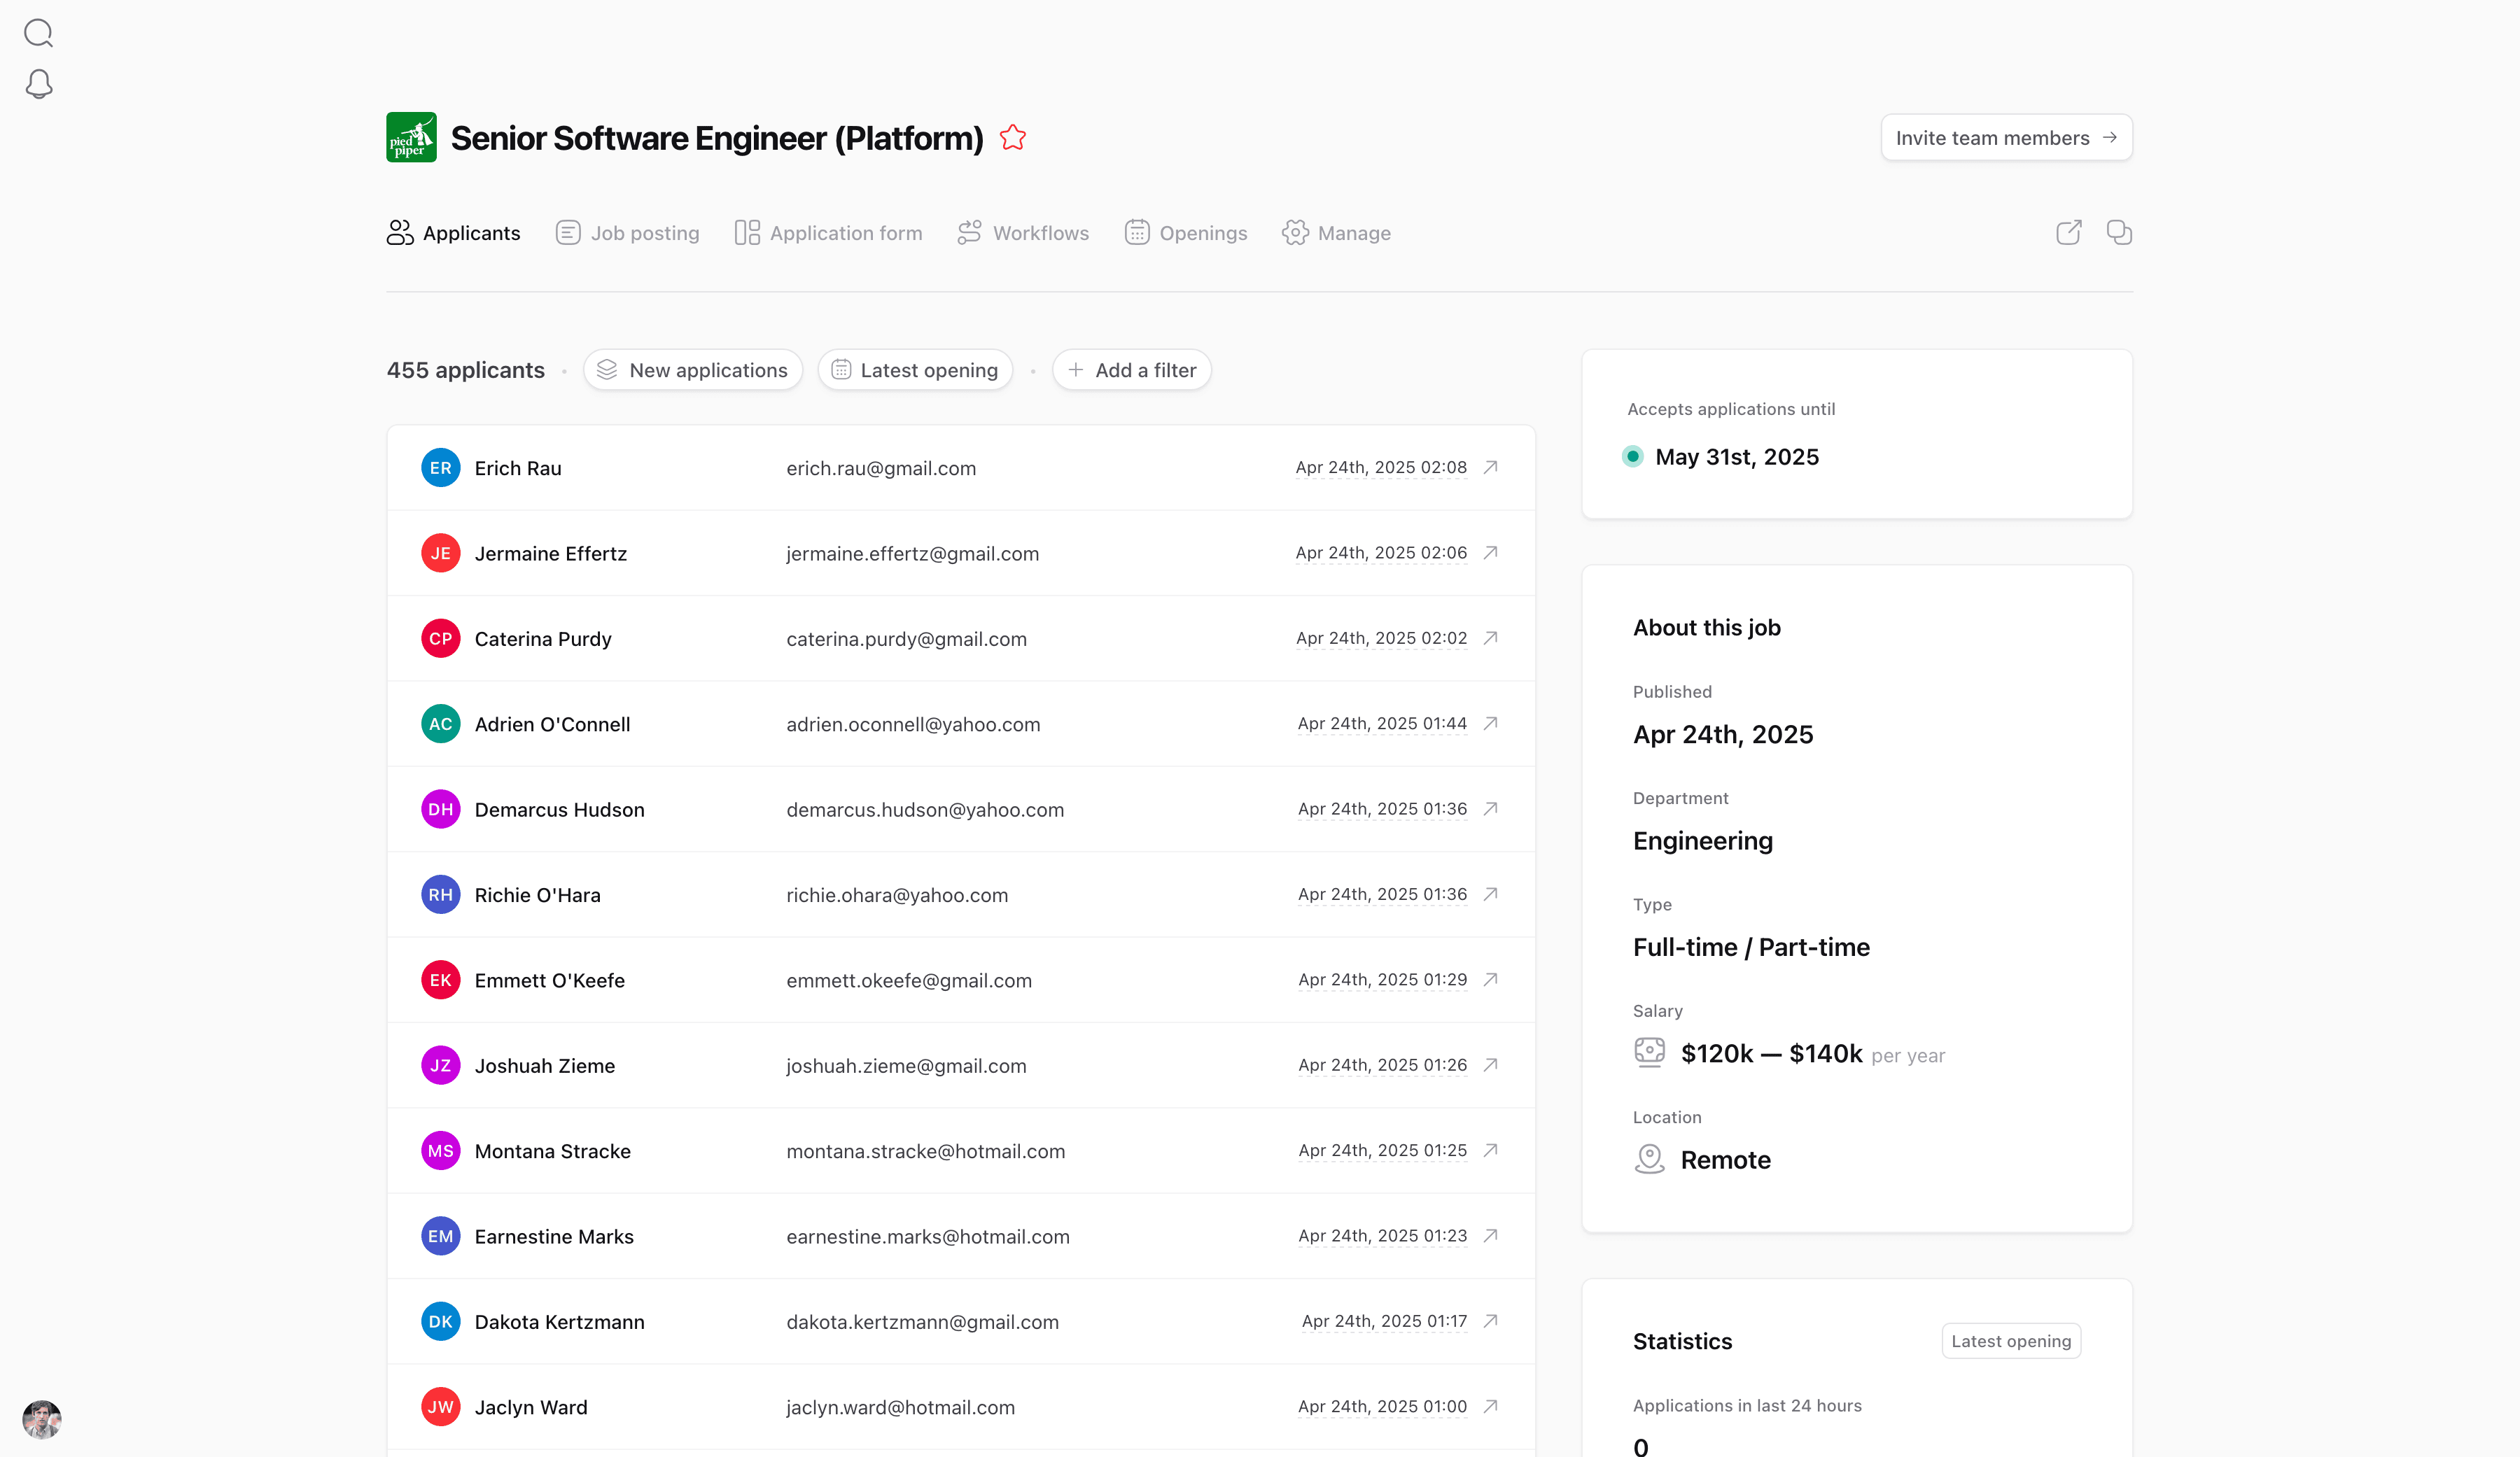2520x1457 pixels.
Task: Toggle the red favorite star
Action: click(1012, 138)
